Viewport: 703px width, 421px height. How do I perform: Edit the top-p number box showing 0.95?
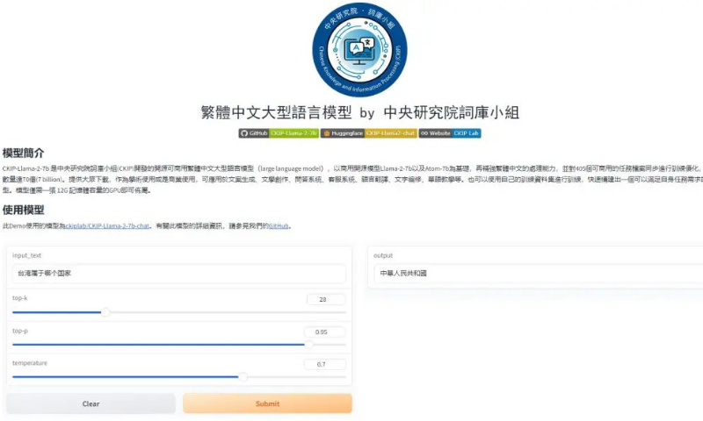click(x=324, y=332)
